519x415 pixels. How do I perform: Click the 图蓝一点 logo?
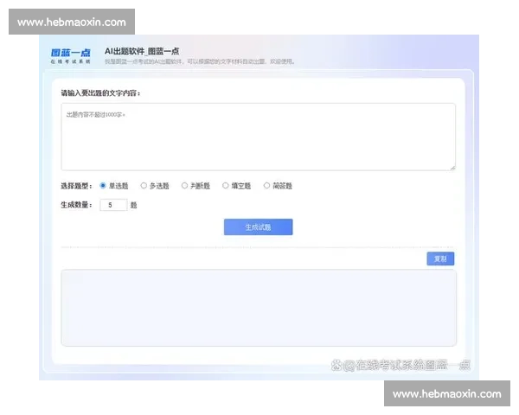point(71,56)
